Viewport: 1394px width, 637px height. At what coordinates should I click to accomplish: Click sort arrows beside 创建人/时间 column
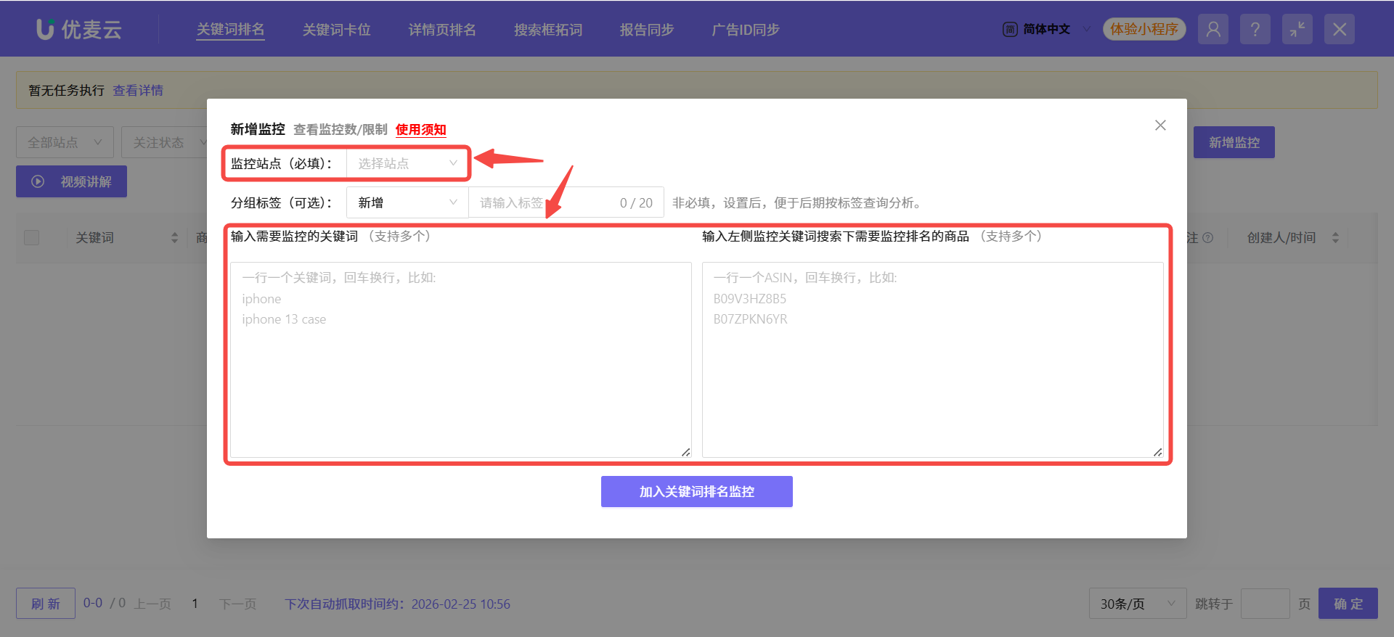click(1335, 237)
